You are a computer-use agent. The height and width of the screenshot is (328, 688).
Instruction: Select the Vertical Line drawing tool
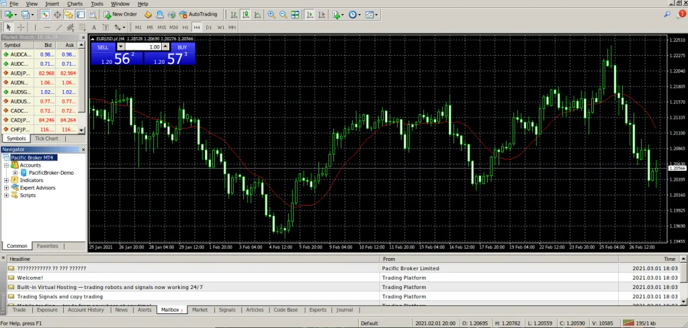[36, 28]
